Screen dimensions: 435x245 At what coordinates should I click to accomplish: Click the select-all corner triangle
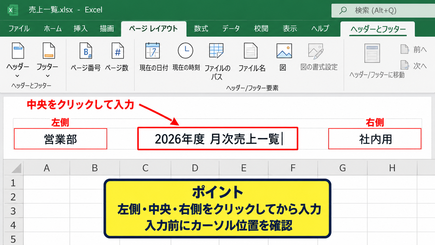(x=16, y=168)
